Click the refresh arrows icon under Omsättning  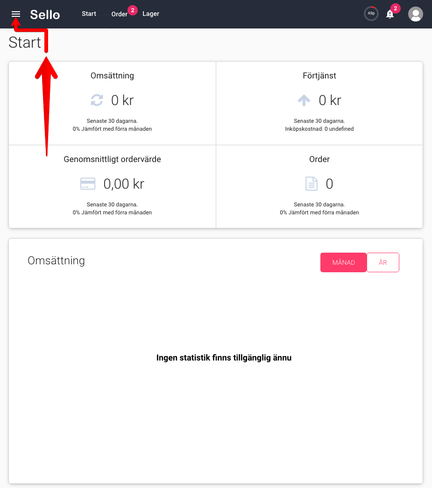pos(97,100)
